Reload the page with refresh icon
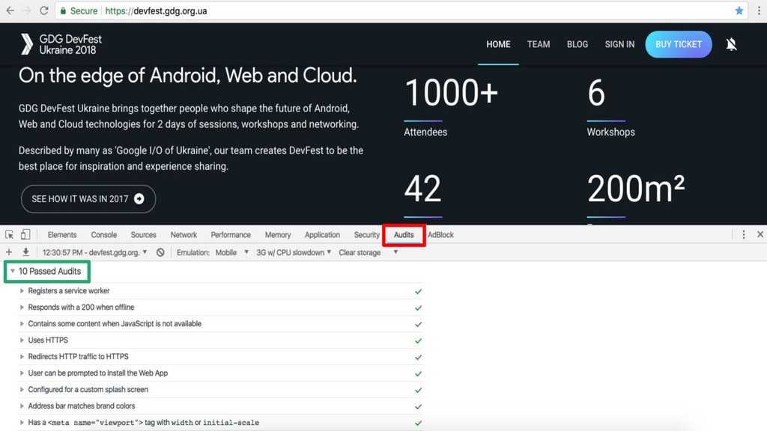 coord(44,10)
